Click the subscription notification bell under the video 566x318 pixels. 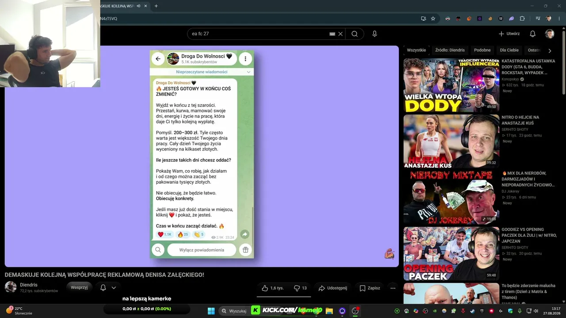103,288
